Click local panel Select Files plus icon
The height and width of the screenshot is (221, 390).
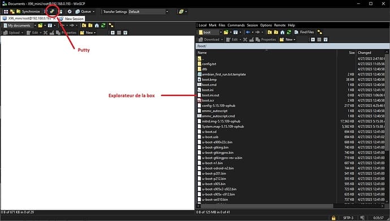[x=112, y=33]
